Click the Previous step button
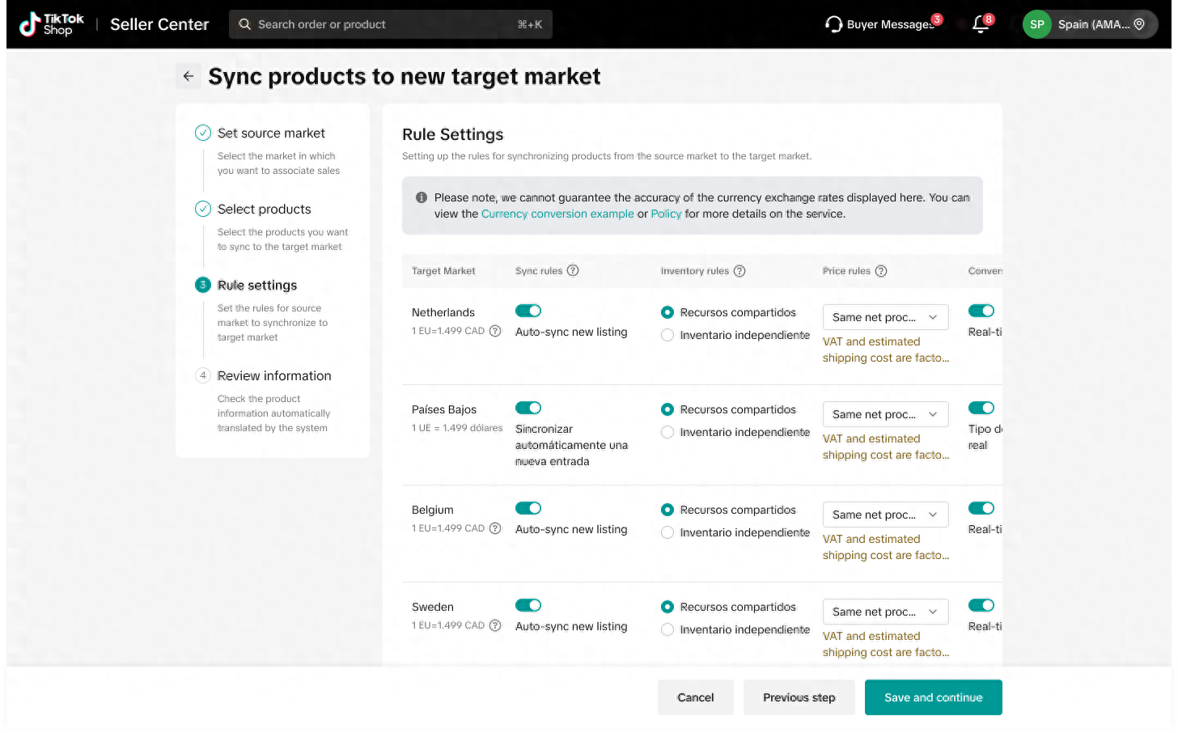The height and width of the screenshot is (733, 1178). [799, 697]
